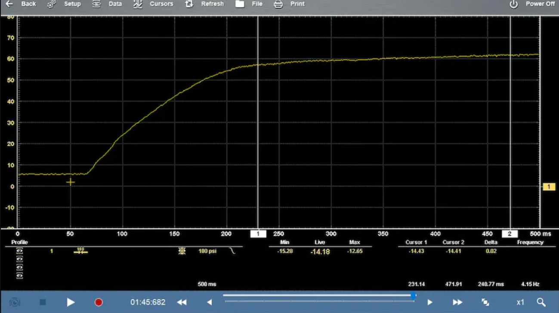
Task: Toggle visibility of channel 1 trace
Action: 19,251
